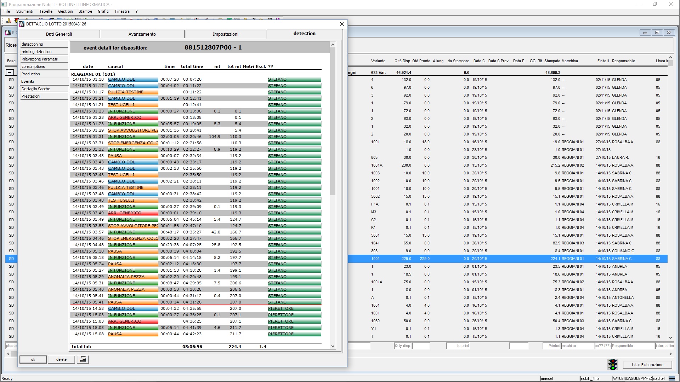Open the Production section
The image size is (680, 382).
(x=44, y=74)
